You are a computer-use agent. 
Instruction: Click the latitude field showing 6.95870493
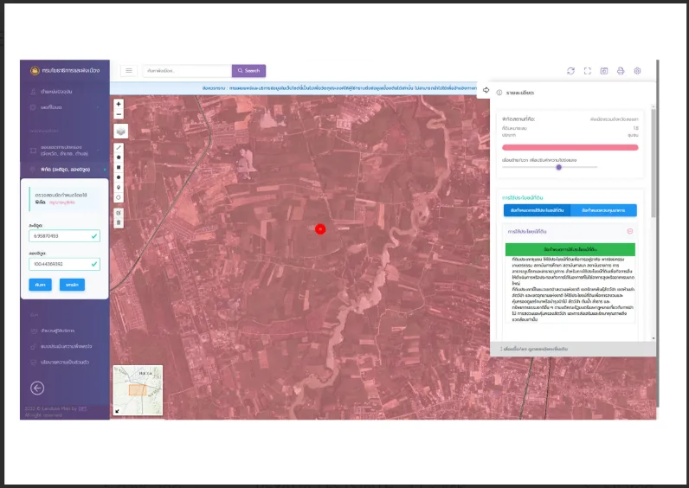coord(64,236)
